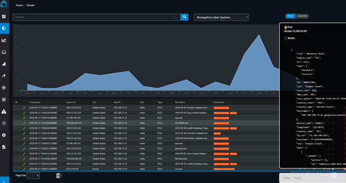
Task: Click the Excel export icon below table
Action: tap(59, 175)
